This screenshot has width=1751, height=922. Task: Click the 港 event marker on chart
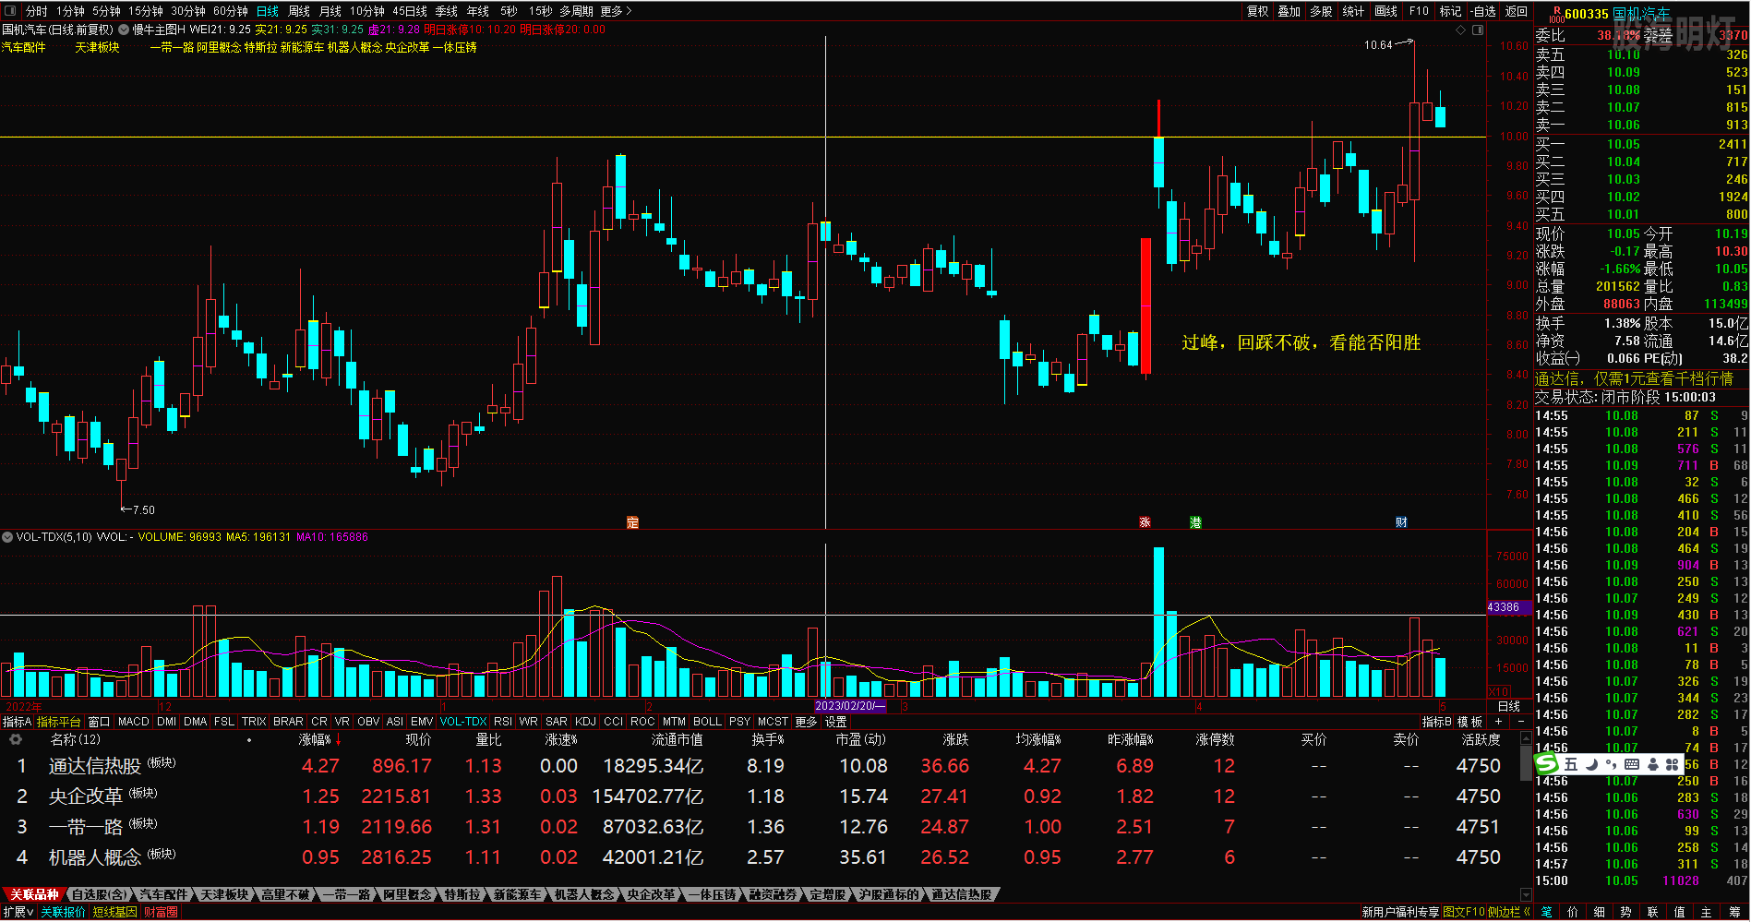(x=1195, y=522)
